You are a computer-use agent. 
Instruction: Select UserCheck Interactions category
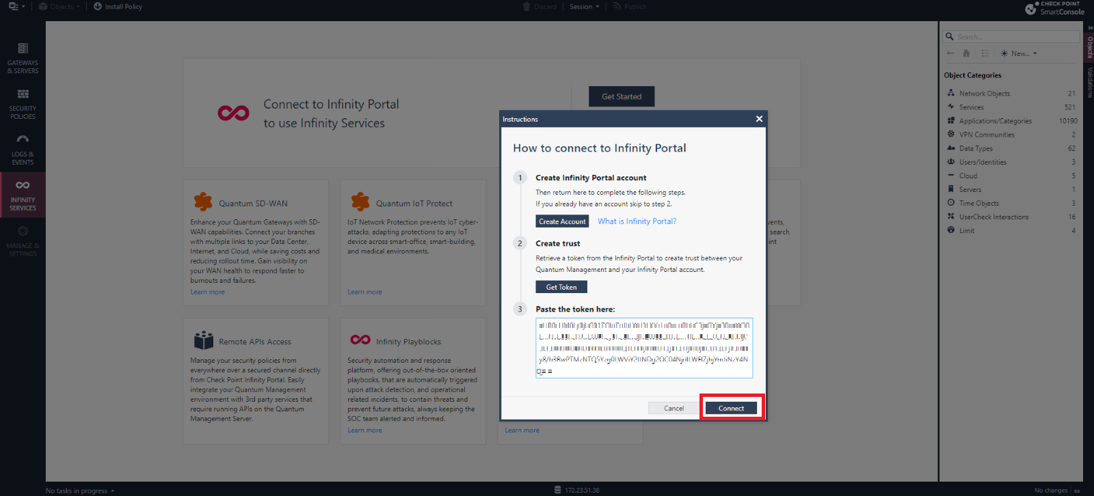click(1011, 217)
